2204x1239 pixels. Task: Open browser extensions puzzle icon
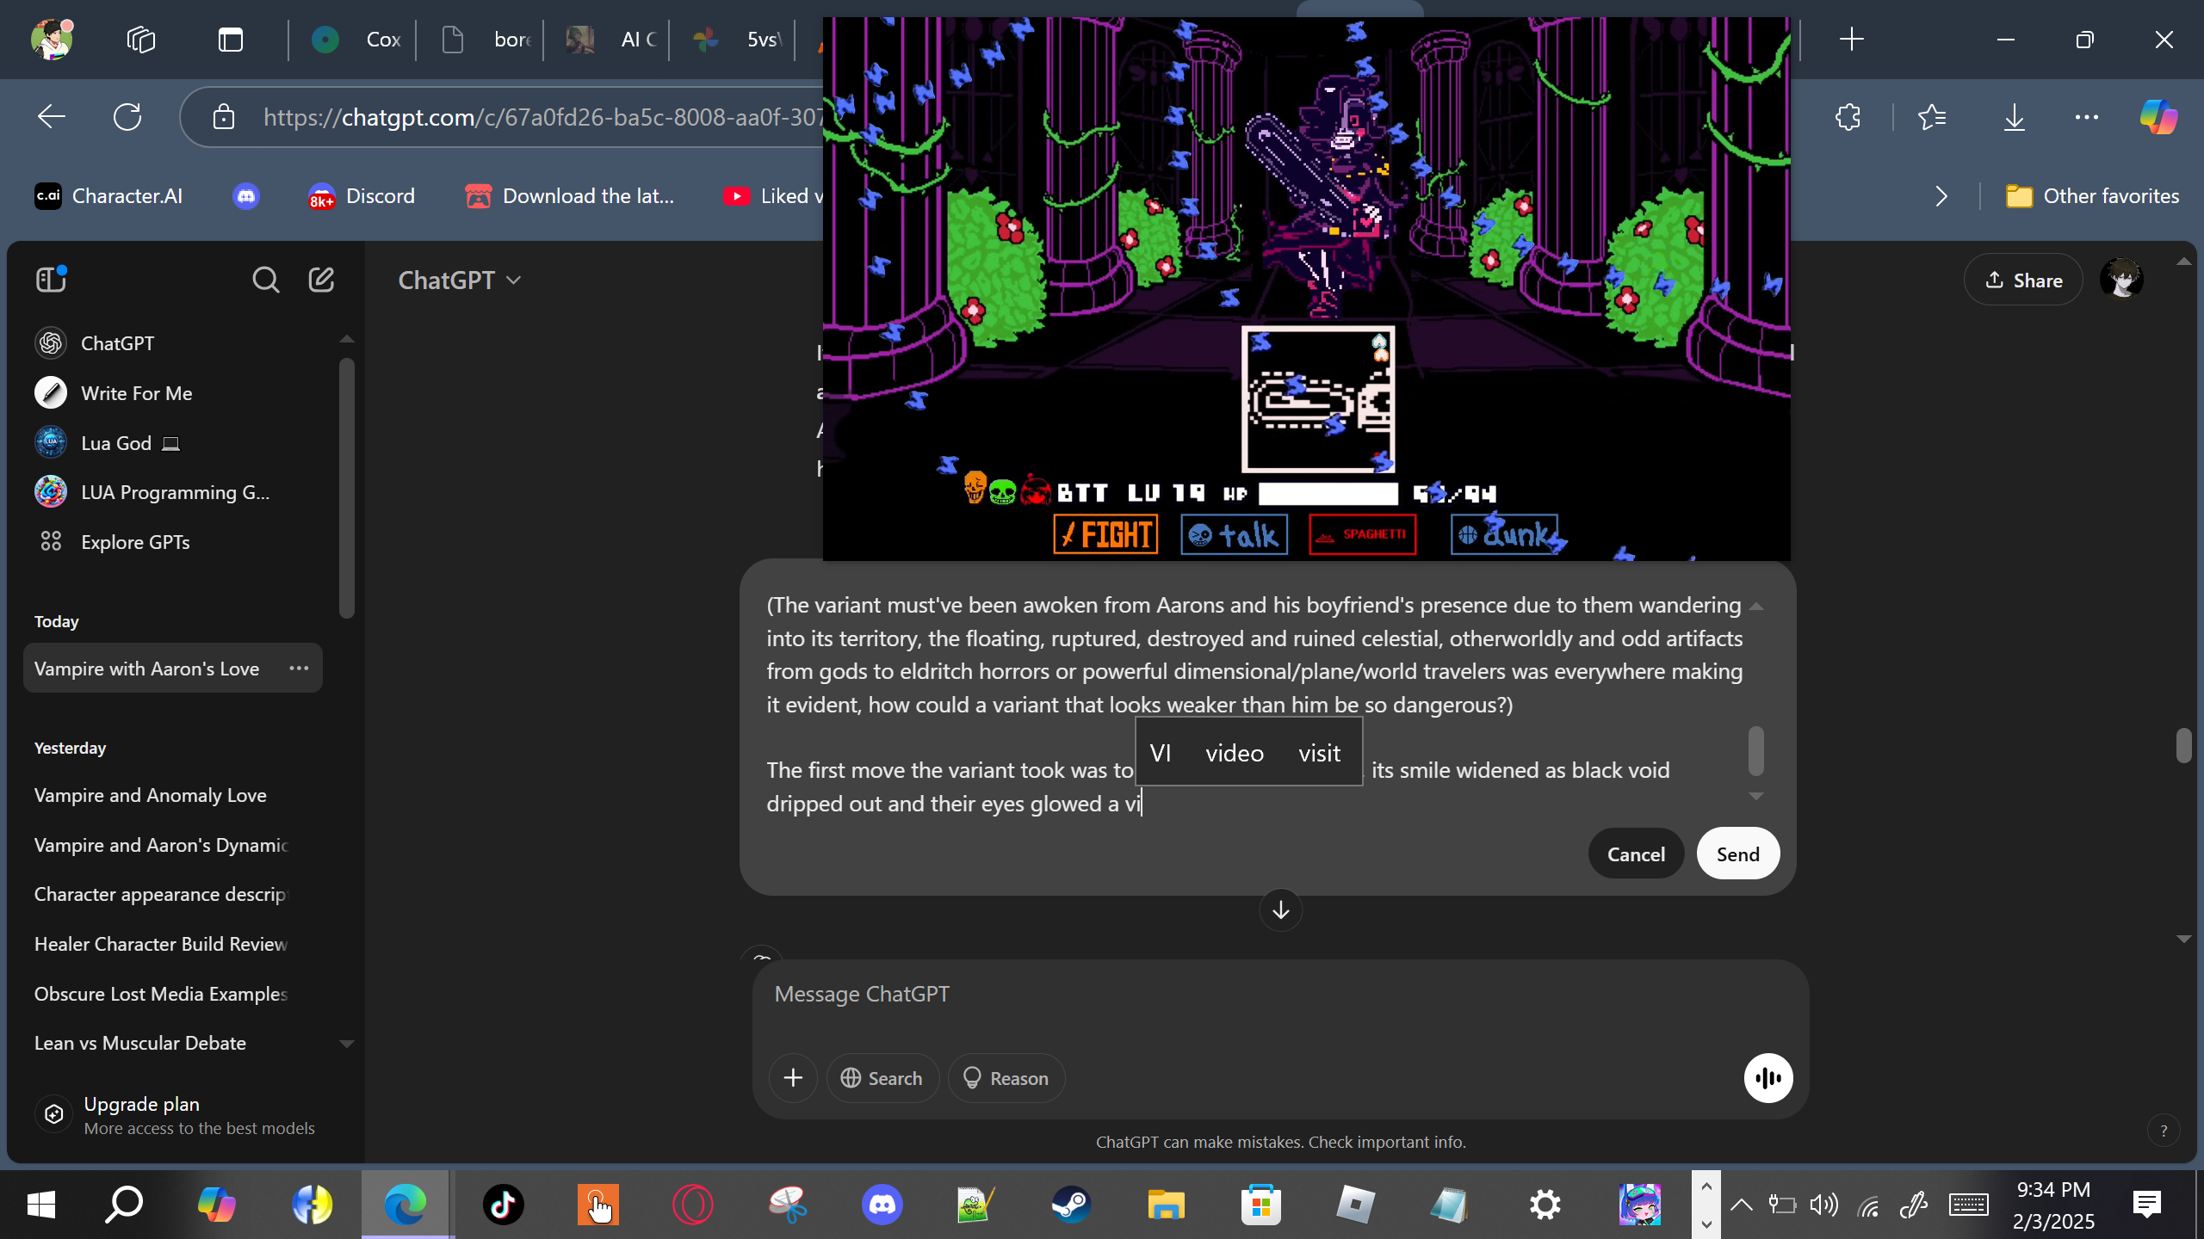point(1848,117)
